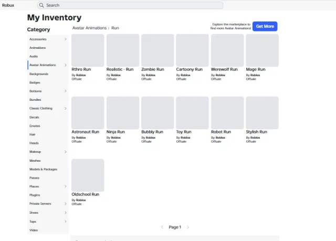This screenshot has width=336, height=241.
Task: Expand the Makeup category chevron
Action: [x=65, y=152]
